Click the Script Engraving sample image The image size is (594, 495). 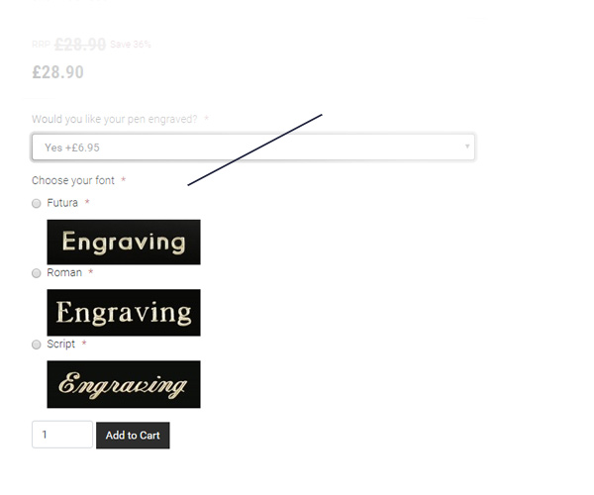124,384
